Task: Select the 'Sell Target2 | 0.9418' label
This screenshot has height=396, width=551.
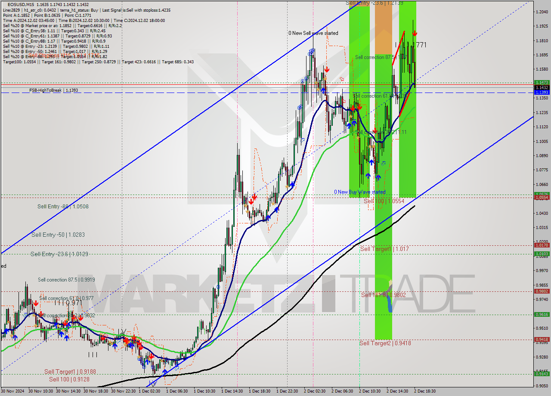Action: tap(385, 343)
